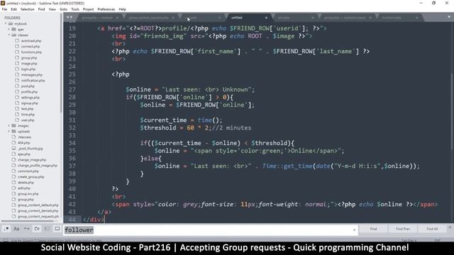Image resolution: width=454 pixels, height=255 pixels.
Task: Toggle whole word matching in find bar
Action: [27, 229]
